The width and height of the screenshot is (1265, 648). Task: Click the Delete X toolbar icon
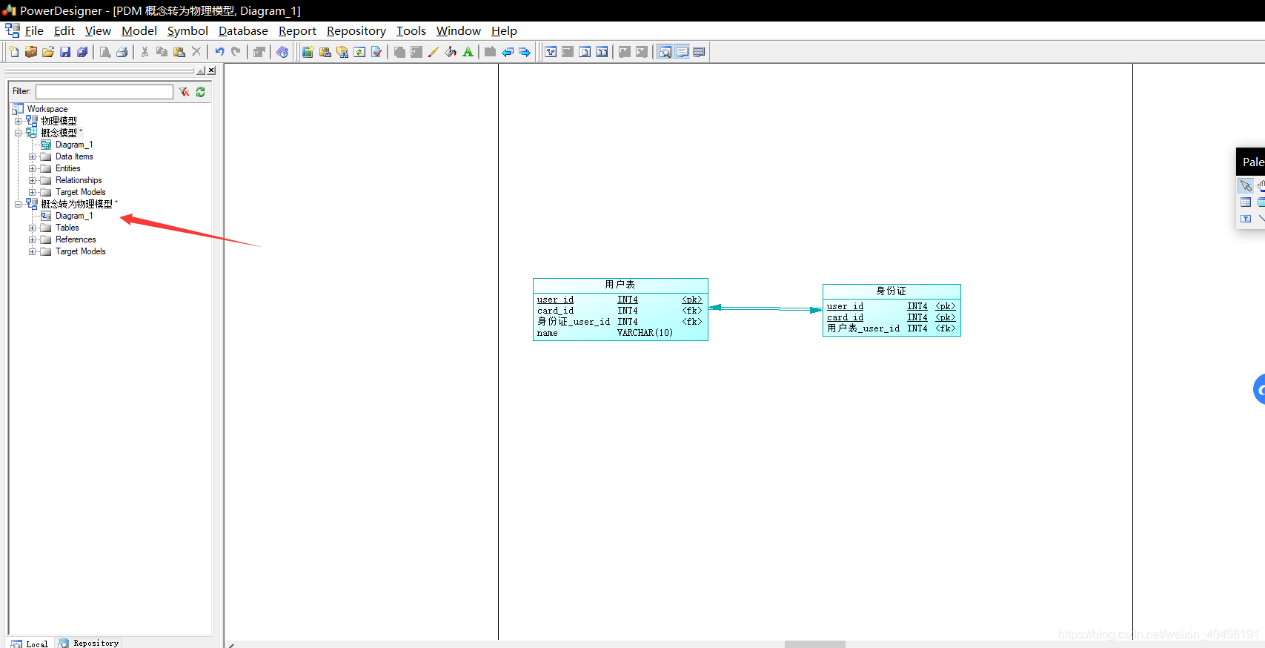pos(196,52)
